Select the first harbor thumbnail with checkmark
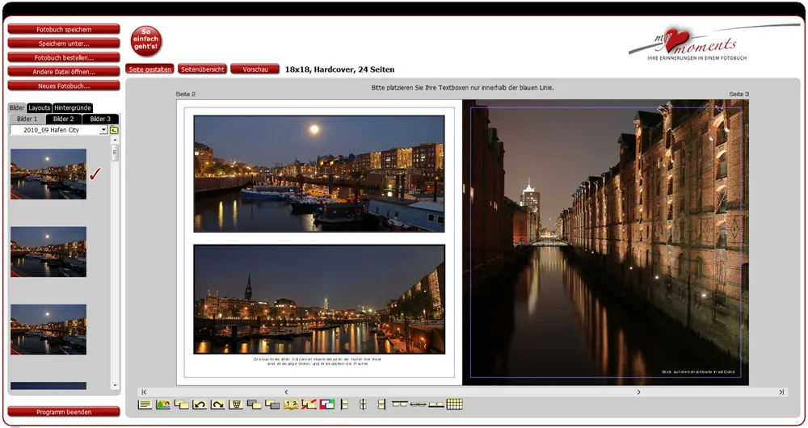 [x=48, y=174]
